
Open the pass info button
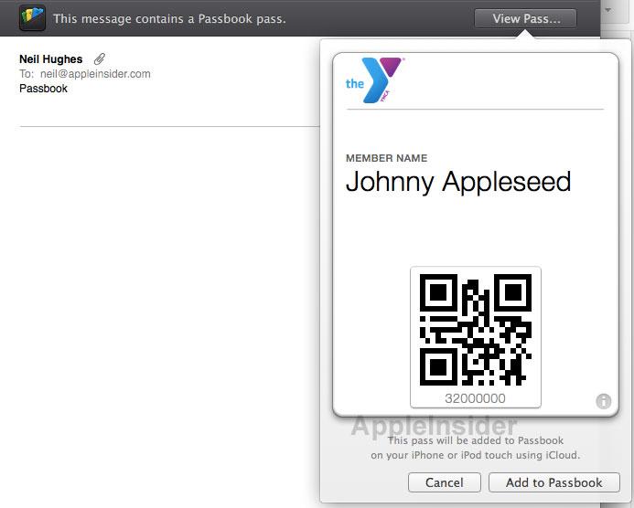(x=603, y=401)
